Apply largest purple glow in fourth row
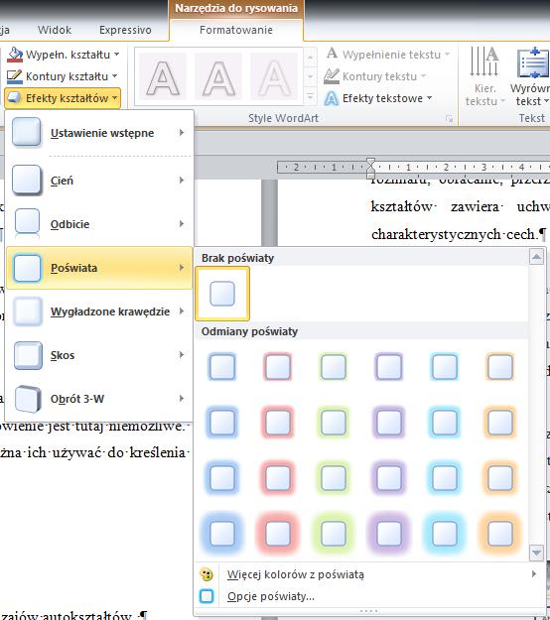Screen dimensions: 550x620 pyautogui.click(x=389, y=533)
